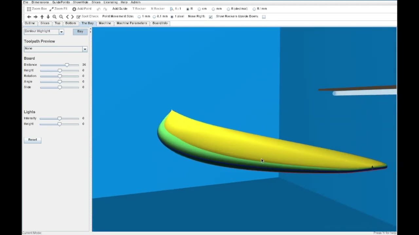The width and height of the screenshot is (419, 235).
Task: Click the Board Distance slider handle
Action: 67,65
